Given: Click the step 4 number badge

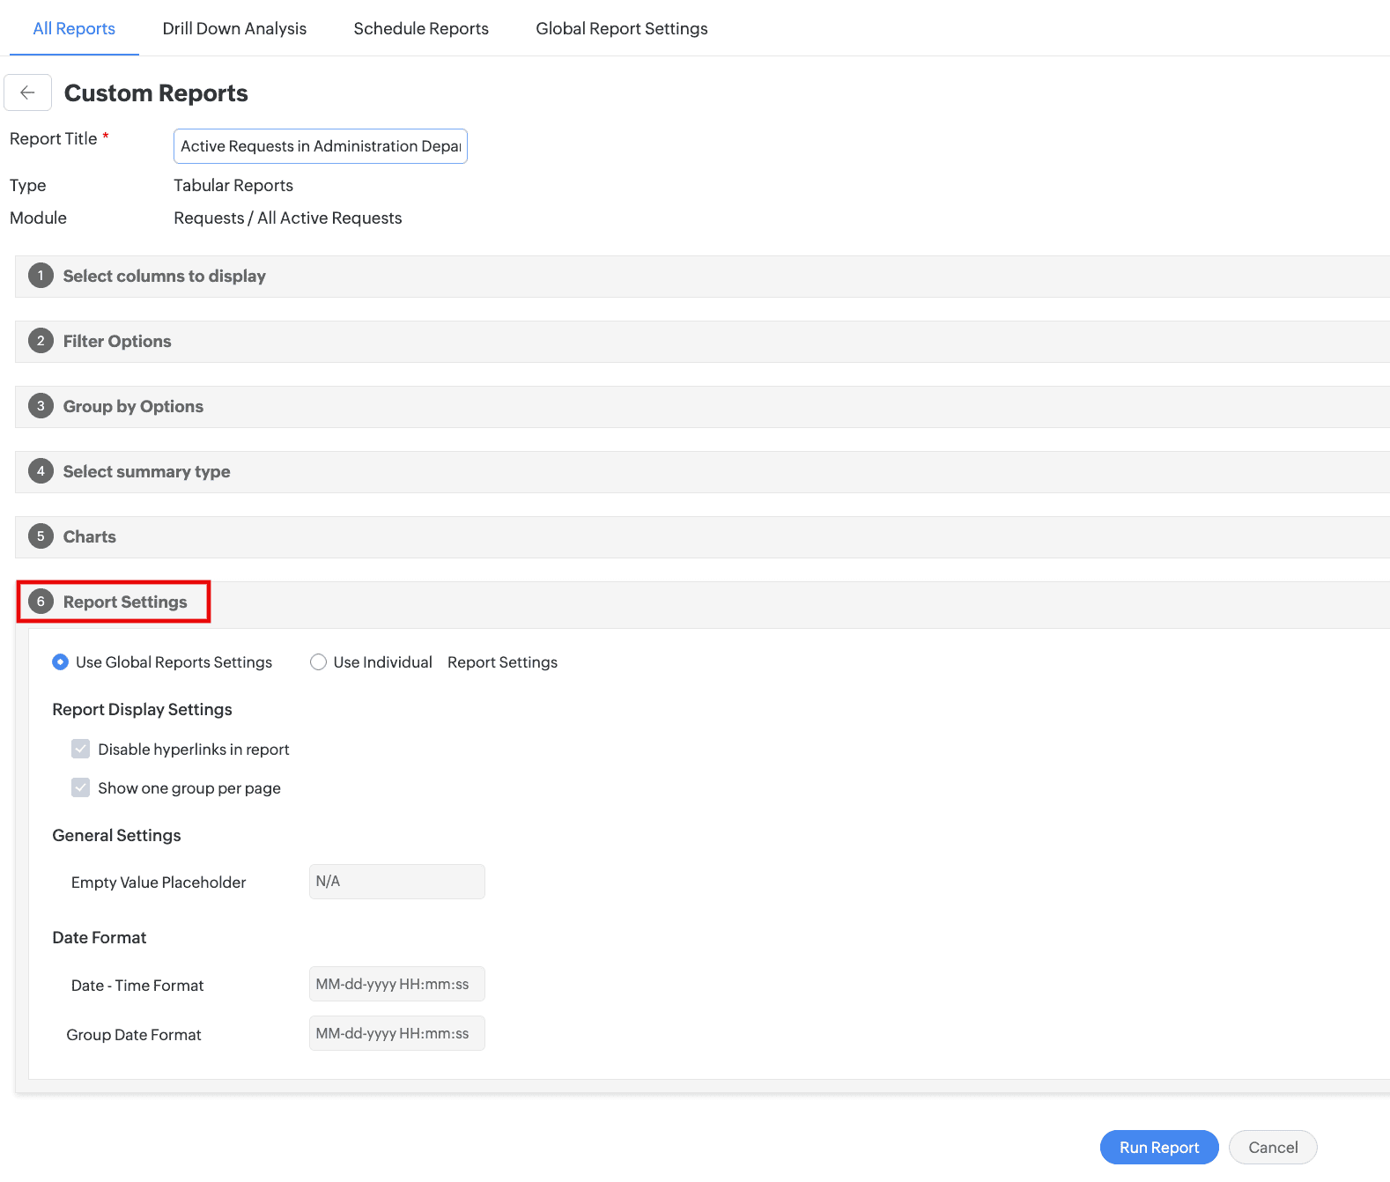Looking at the screenshot, I should [41, 471].
